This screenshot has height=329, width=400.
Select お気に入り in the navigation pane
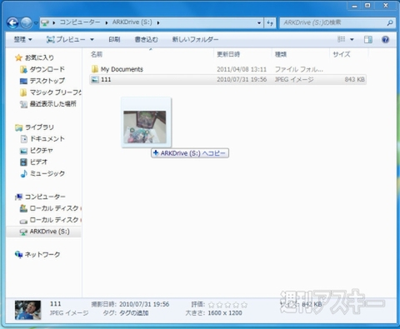[39, 57]
